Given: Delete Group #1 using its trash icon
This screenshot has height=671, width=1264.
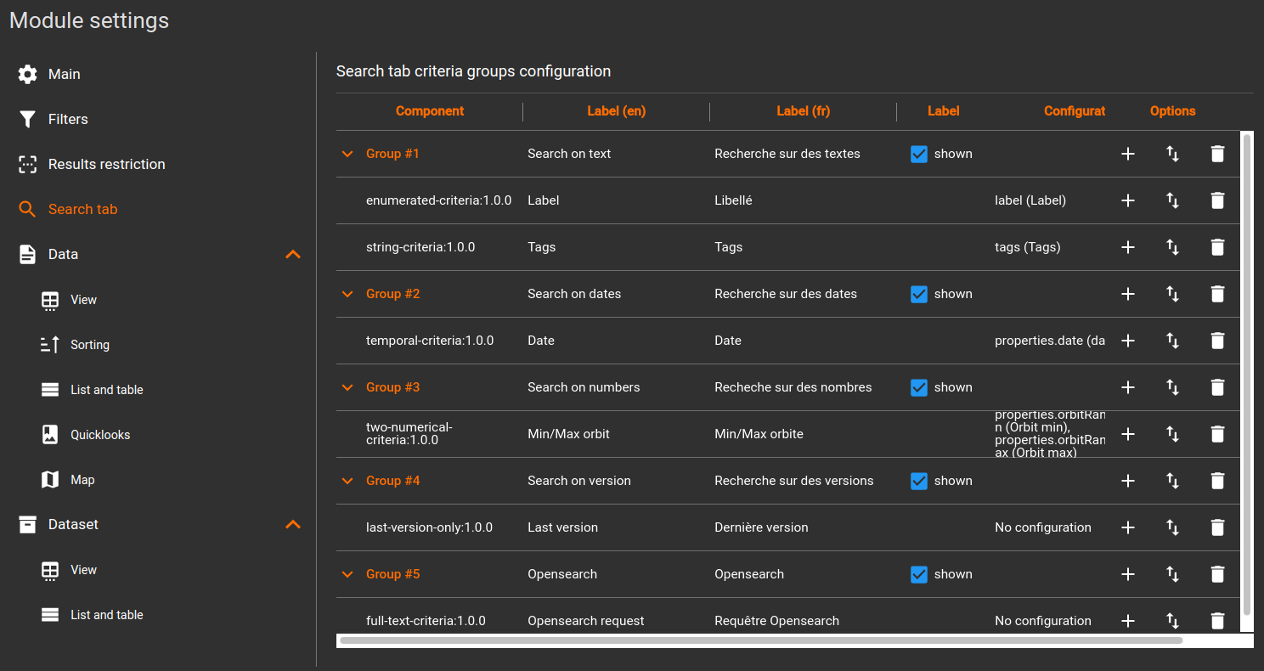Looking at the screenshot, I should pos(1217,154).
